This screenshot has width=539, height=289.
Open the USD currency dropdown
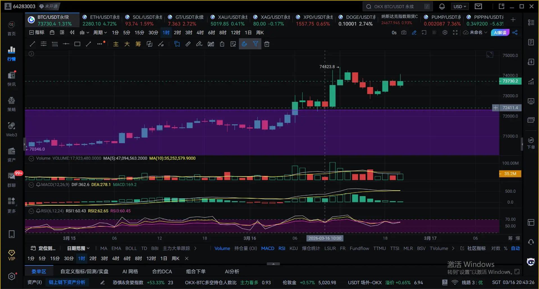coord(460,6)
